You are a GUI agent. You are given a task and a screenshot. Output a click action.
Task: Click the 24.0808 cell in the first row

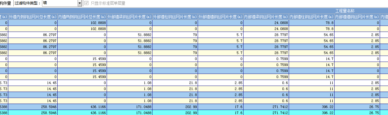[266, 23]
